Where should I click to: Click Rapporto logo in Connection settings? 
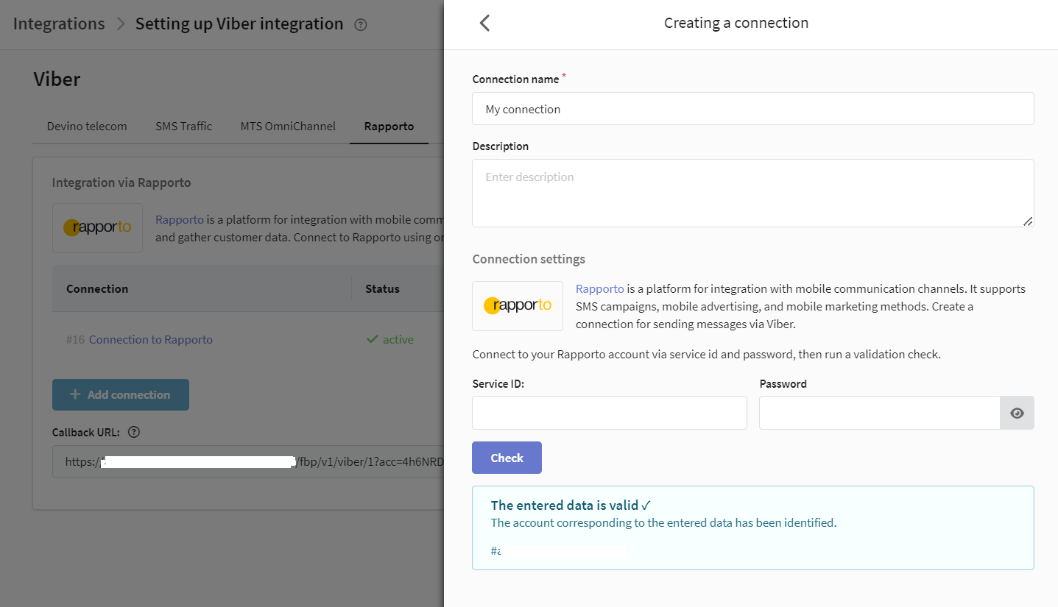click(518, 305)
